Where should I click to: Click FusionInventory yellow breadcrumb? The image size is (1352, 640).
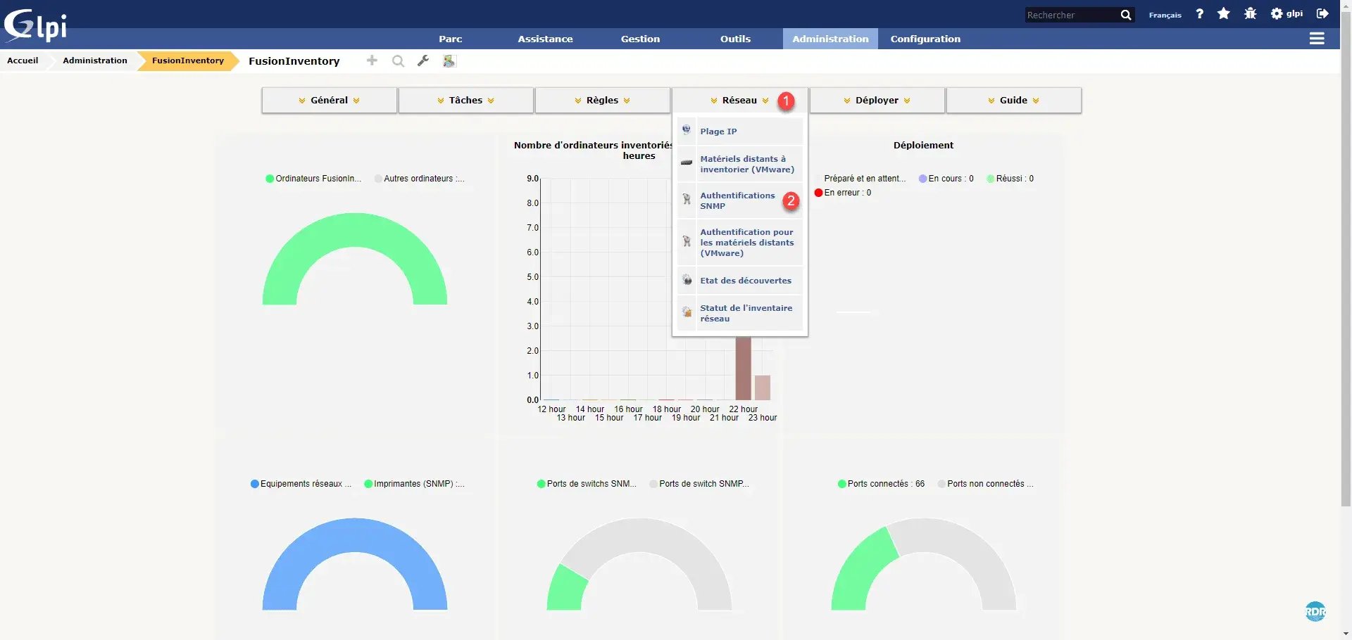pos(188,60)
